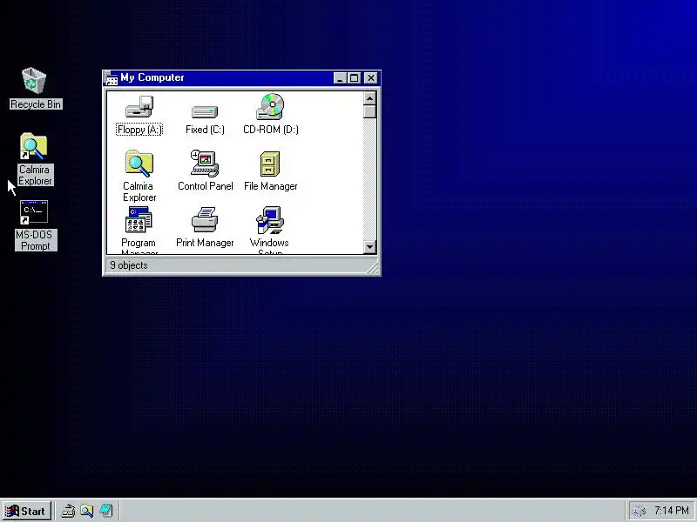Select the Recycle Bin desktop icon

click(x=34, y=81)
